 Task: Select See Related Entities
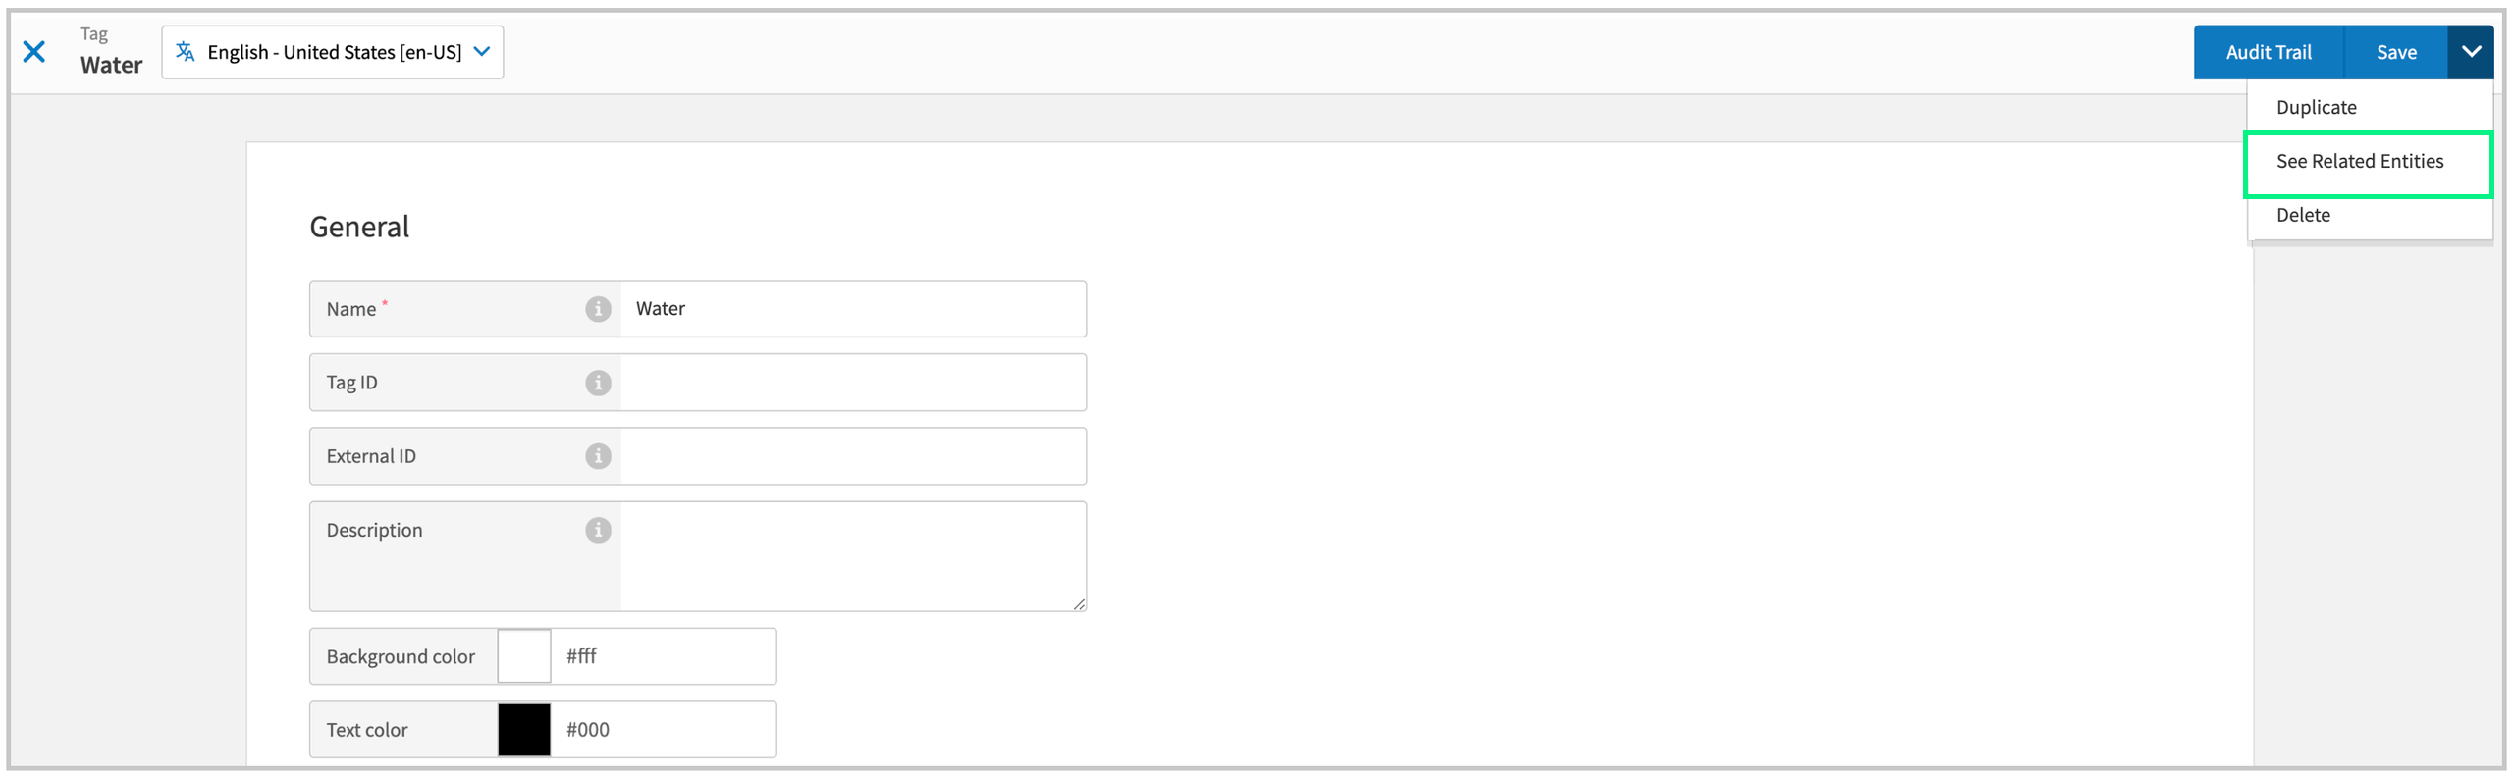tap(2360, 161)
